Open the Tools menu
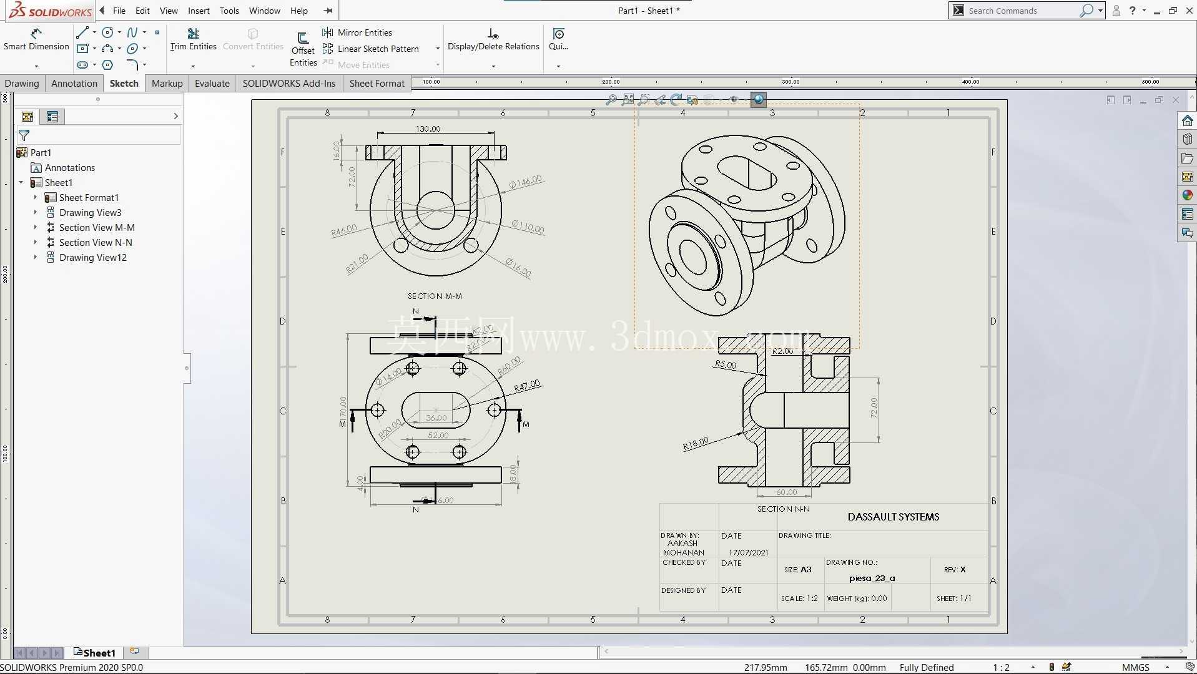1197x674 pixels. 229,11
